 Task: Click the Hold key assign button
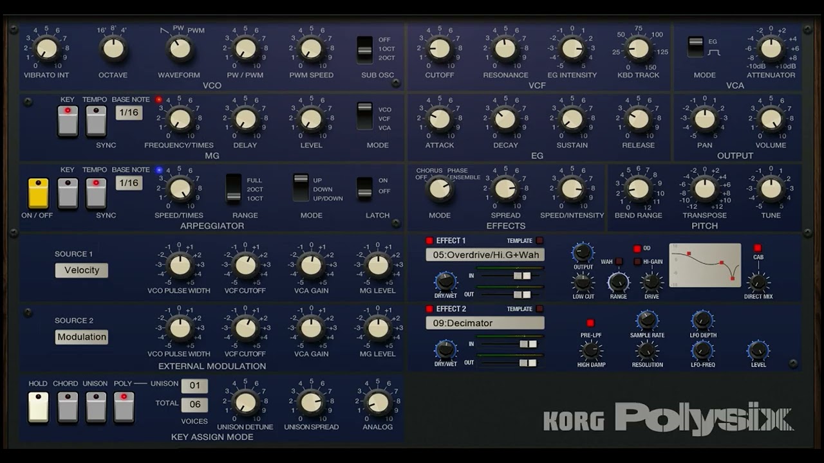click(x=39, y=407)
